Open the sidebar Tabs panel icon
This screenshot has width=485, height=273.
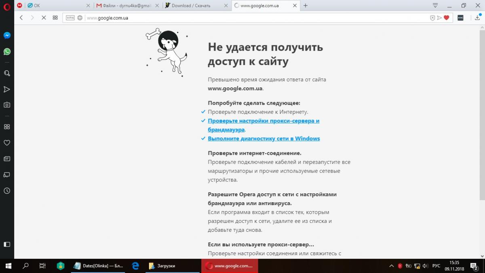coord(7,175)
